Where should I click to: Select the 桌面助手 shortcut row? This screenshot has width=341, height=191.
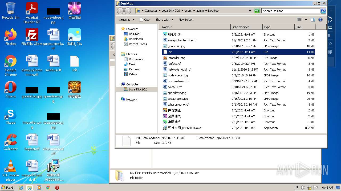point(238,122)
